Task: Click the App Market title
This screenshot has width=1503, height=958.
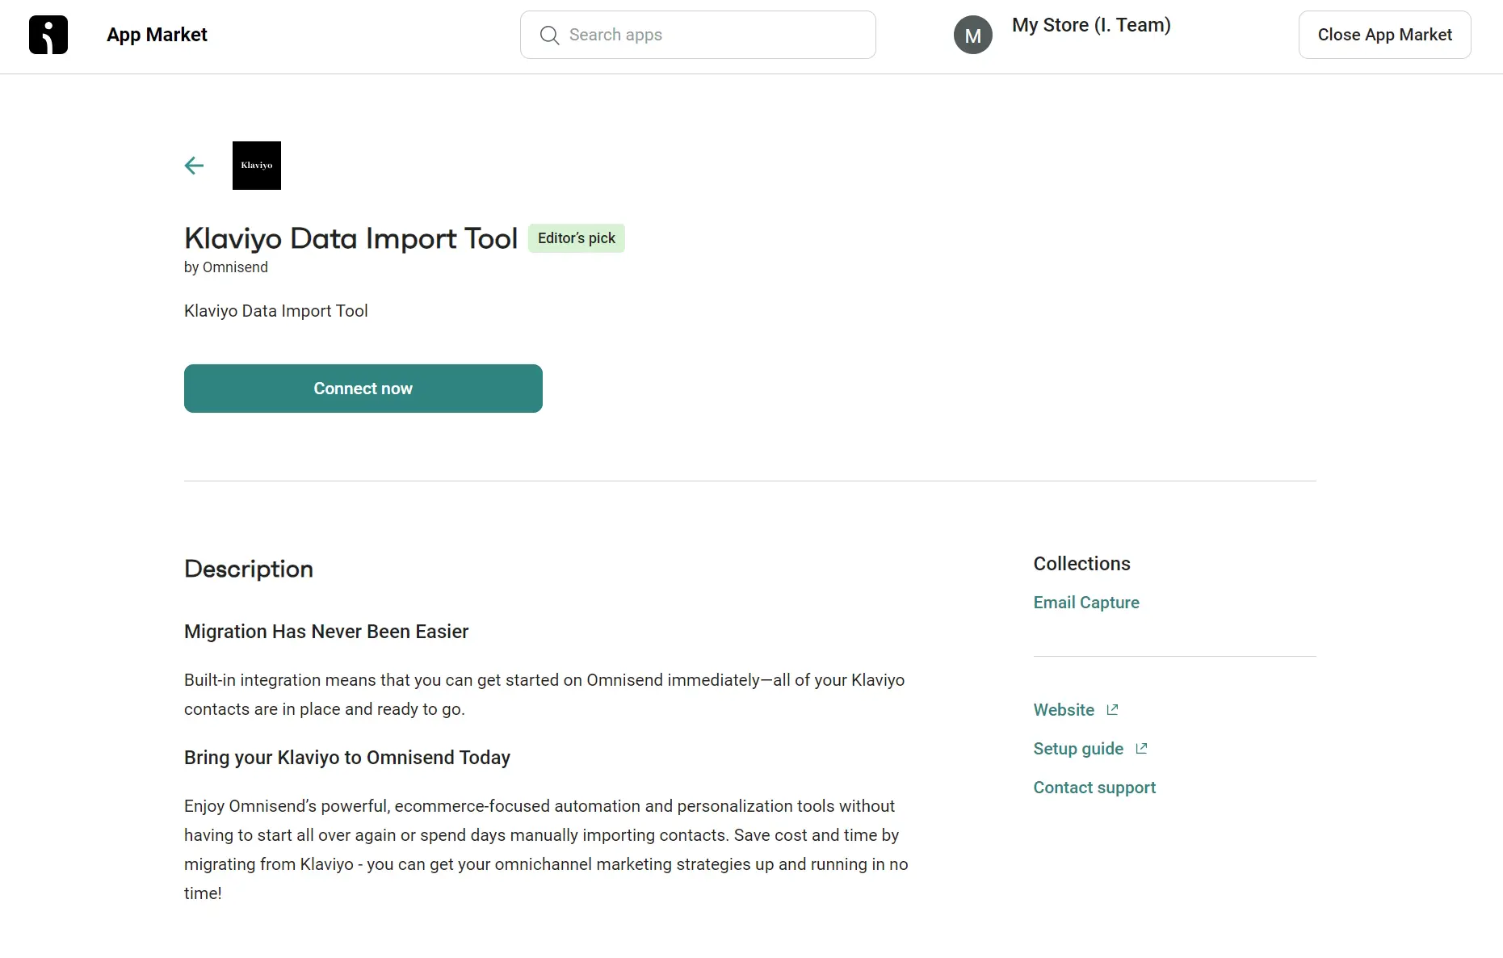Action: (157, 35)
